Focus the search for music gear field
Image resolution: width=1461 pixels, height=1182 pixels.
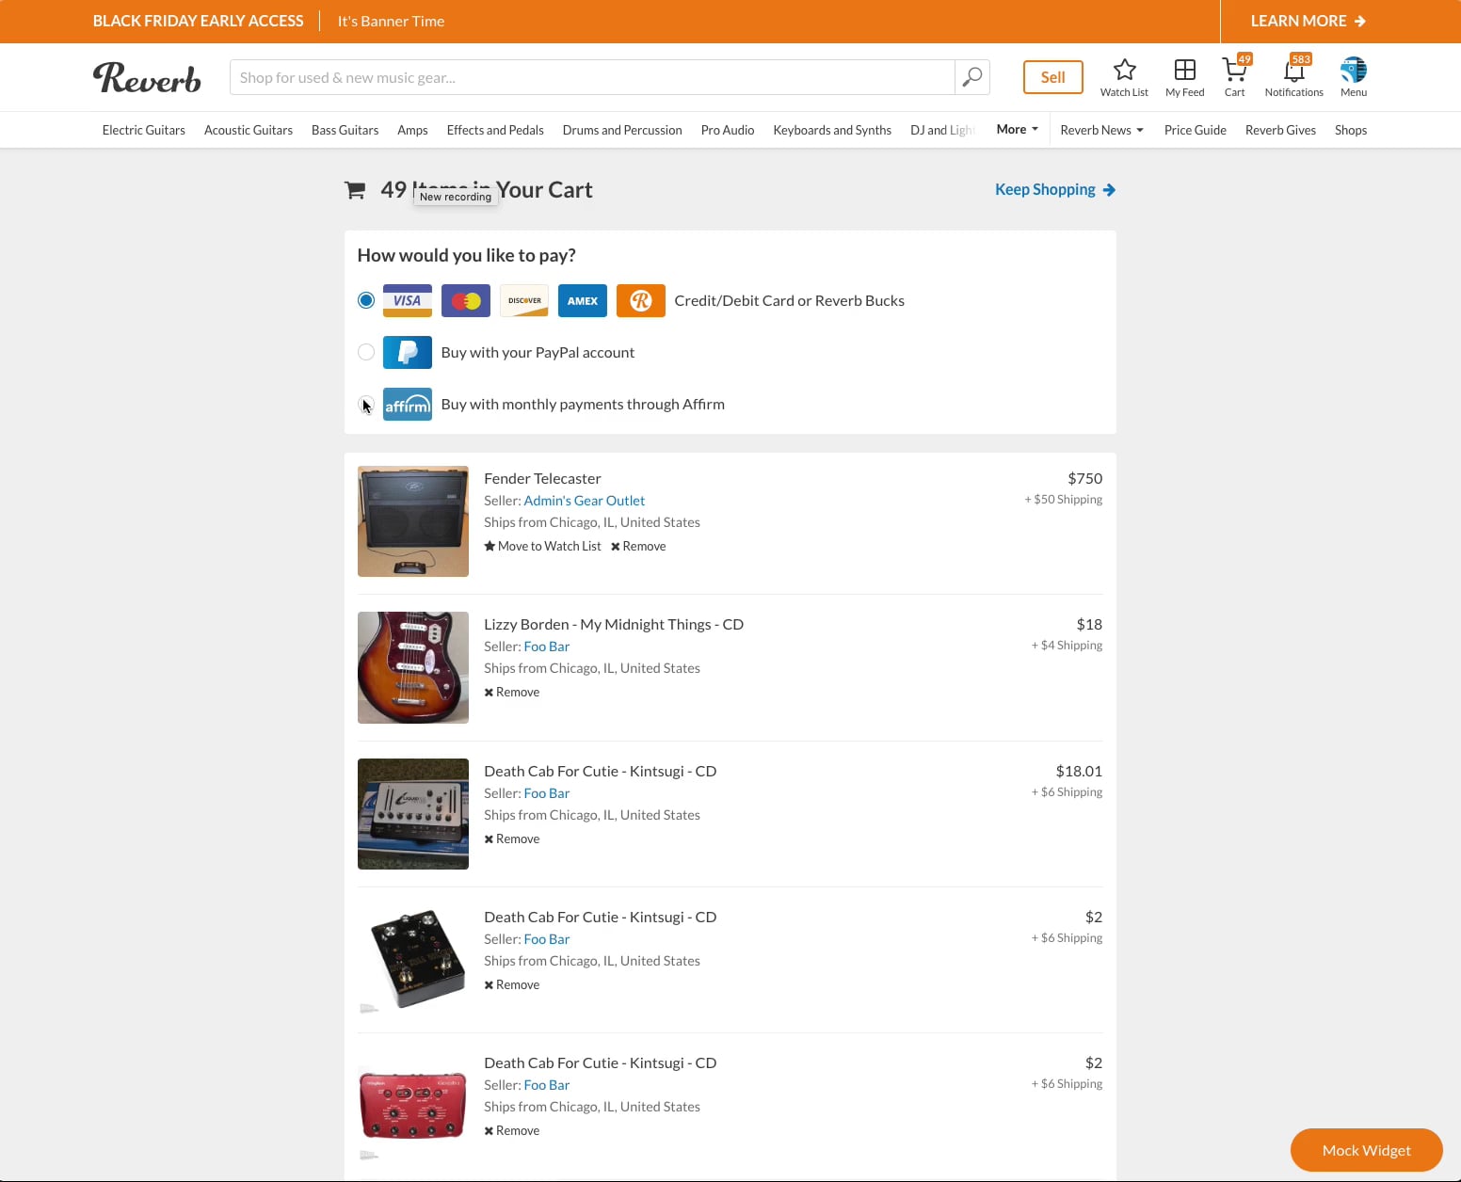click(x=592, y=77)
